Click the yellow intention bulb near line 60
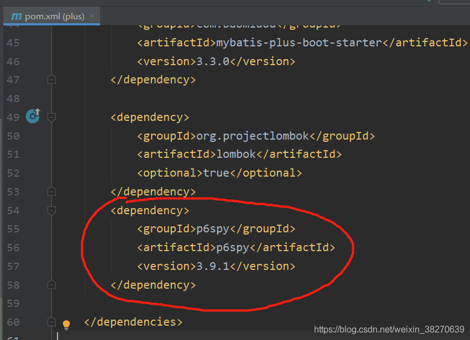This screenshot has height=340, width=470. coord(66,326)
